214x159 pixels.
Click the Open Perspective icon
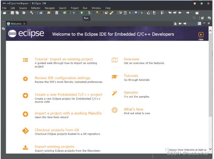click(x=202, y=18)
